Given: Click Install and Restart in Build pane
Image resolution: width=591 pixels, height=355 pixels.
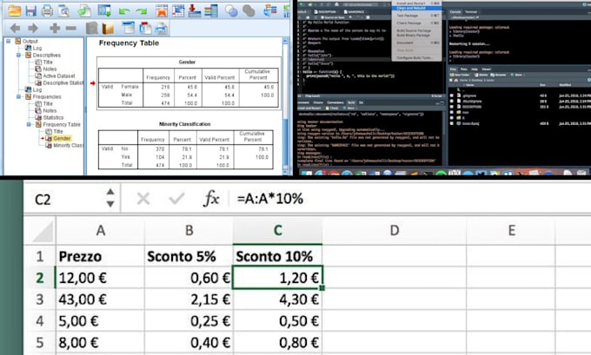Looking at the screenshot, I should [x=310, y=108].
